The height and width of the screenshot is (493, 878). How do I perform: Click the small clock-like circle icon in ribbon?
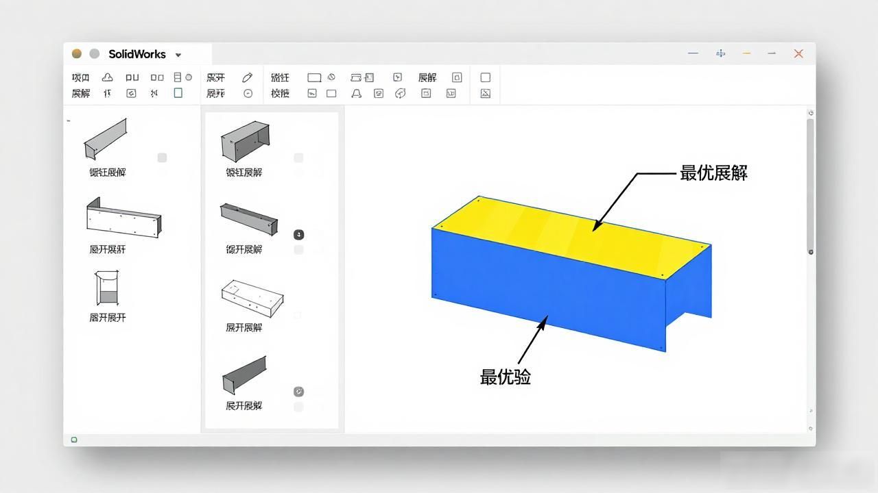pyautogui.click(x=331, y=77)
